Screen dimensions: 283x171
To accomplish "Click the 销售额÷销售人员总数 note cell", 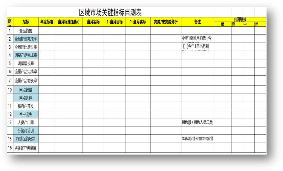I will click(x=197, y=122).
